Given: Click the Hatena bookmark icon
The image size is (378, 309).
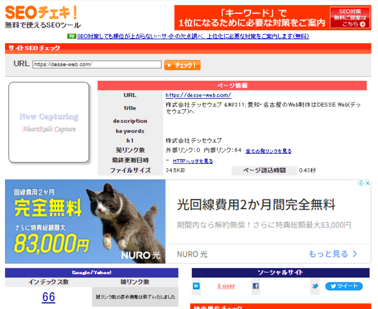Looking at the screenshot, I should (x=196, y=286).
